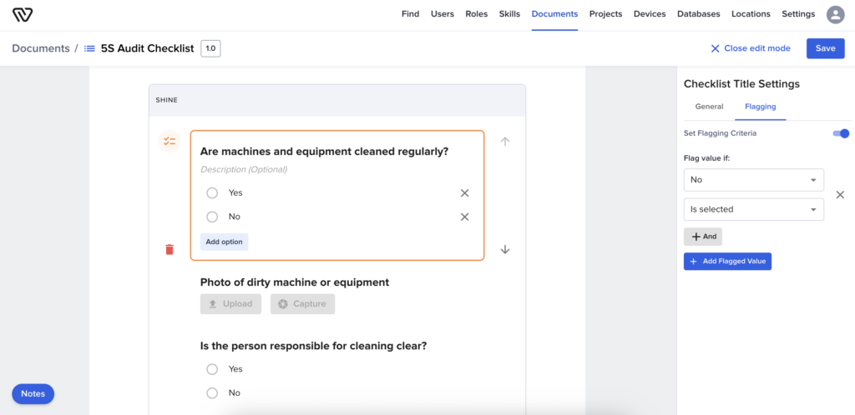
Task: Move question down with the down arrow
Action: 505,249
